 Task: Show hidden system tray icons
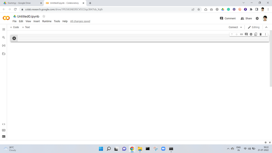tap(228, 149)
